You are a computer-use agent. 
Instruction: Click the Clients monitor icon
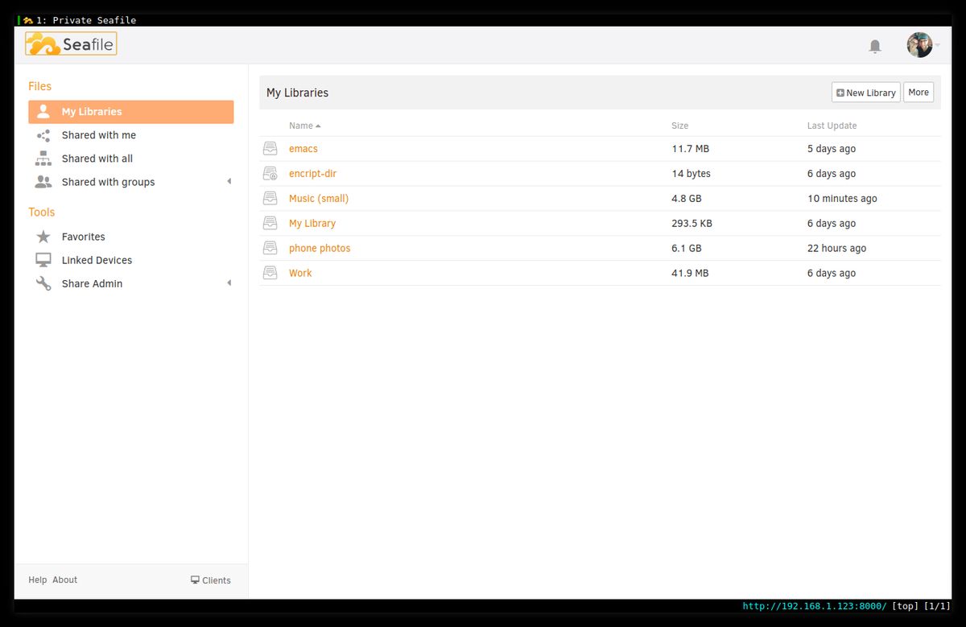click(195, 580)
